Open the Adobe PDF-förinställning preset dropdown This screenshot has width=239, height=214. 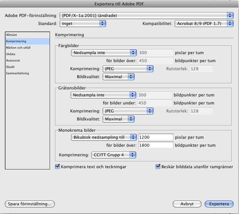[x=146, y=15]
